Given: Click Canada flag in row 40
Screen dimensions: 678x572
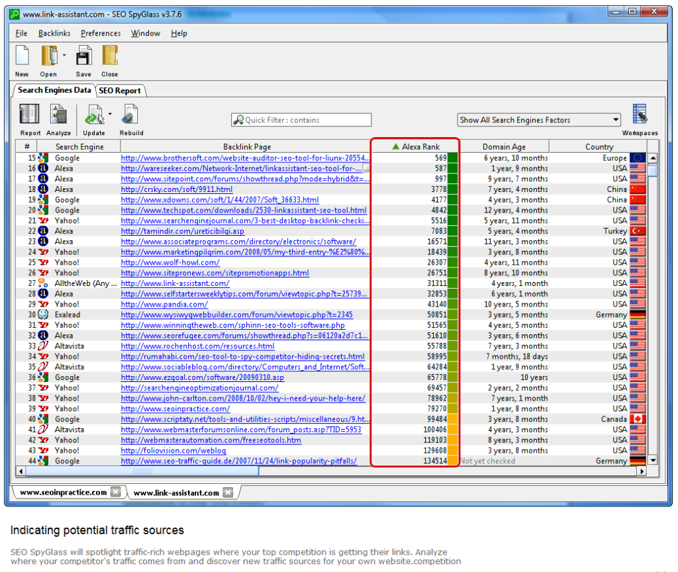Looking at the screenshot, I should click(638, 419).
